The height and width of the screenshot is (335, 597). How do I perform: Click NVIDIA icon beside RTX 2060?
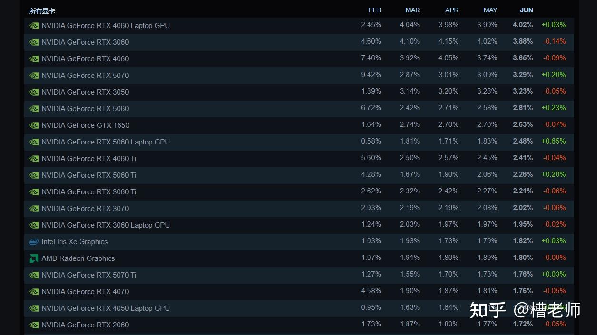(x=34, y=325)
